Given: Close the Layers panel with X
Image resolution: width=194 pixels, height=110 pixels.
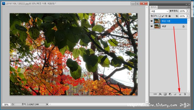Looking at the screenshot, I should click(189, 5).
